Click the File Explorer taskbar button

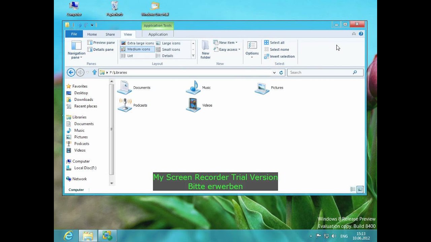88,236
